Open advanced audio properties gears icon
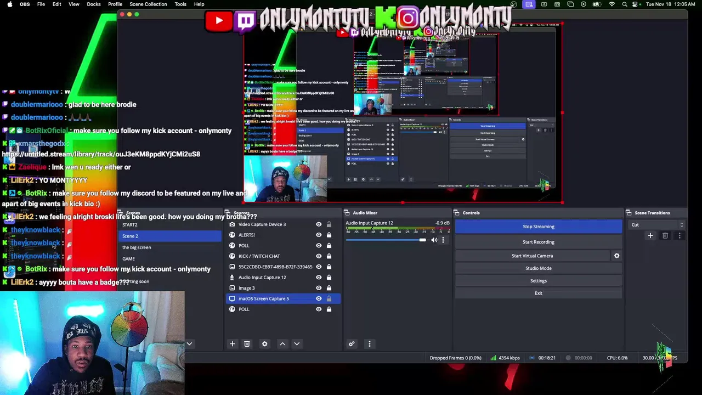The height and width of the screenshot is (395, 702). (352, 344)
